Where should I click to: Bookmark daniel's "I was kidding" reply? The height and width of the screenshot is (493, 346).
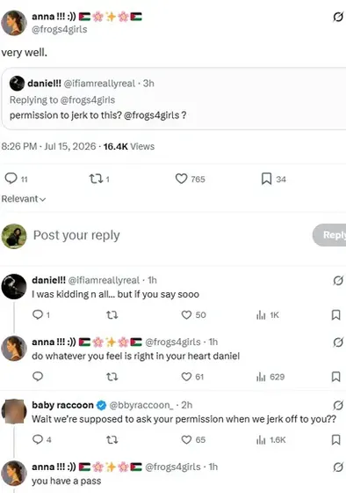(336, 315)
